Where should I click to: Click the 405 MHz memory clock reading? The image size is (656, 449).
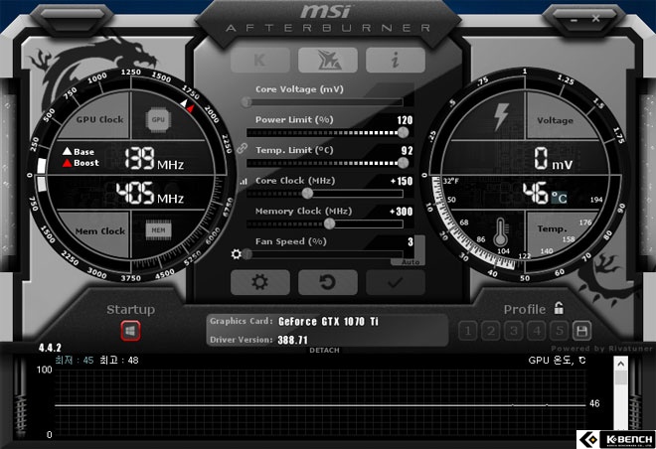(x=150, y=193)
